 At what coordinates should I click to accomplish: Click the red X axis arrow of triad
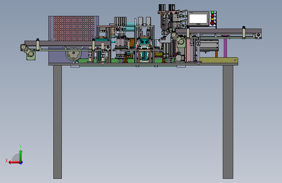(14, 162)
